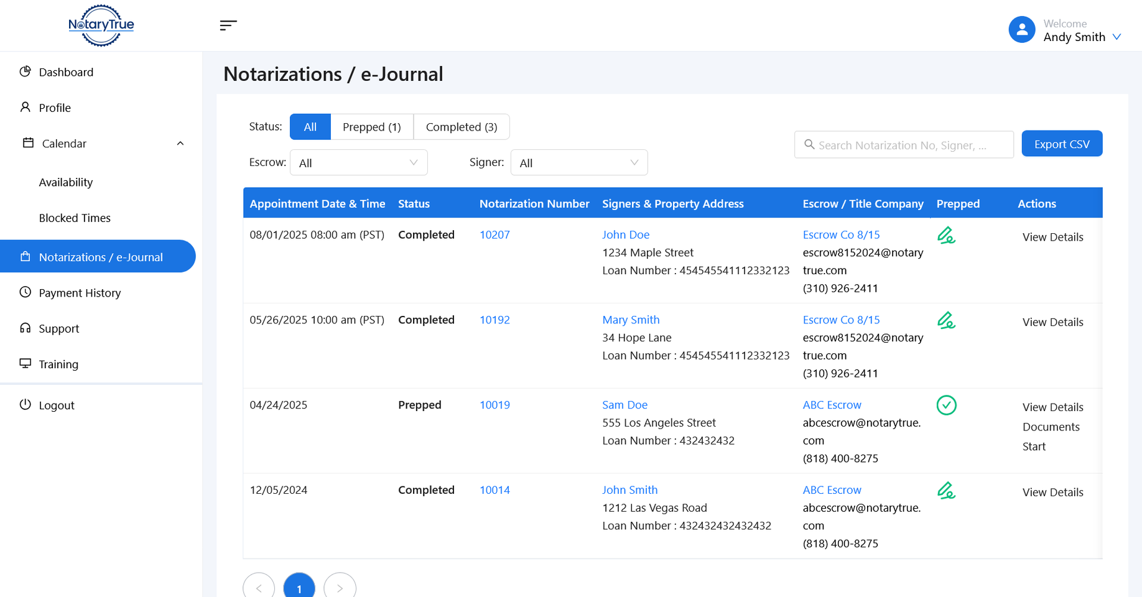Open the Signer filter dropdown
Image resolution: width=1142 pixels, height=597 pixels.
578,162
